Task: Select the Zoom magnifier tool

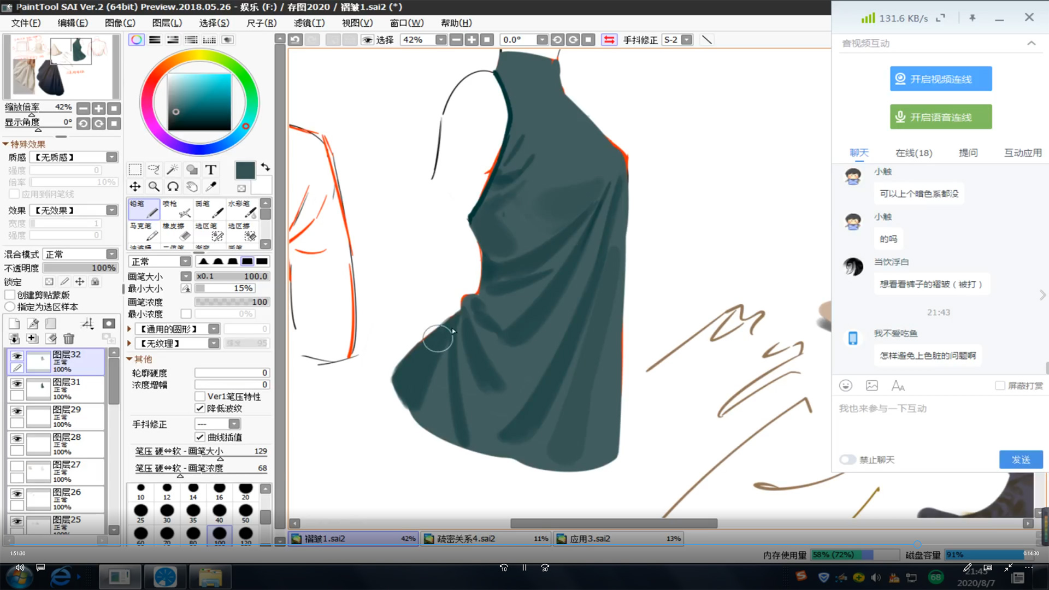Action: 154,187
